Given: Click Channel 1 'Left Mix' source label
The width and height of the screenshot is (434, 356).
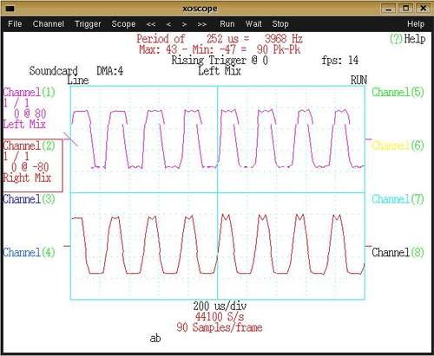Looking at the screenshot, I should click(24, 125).
